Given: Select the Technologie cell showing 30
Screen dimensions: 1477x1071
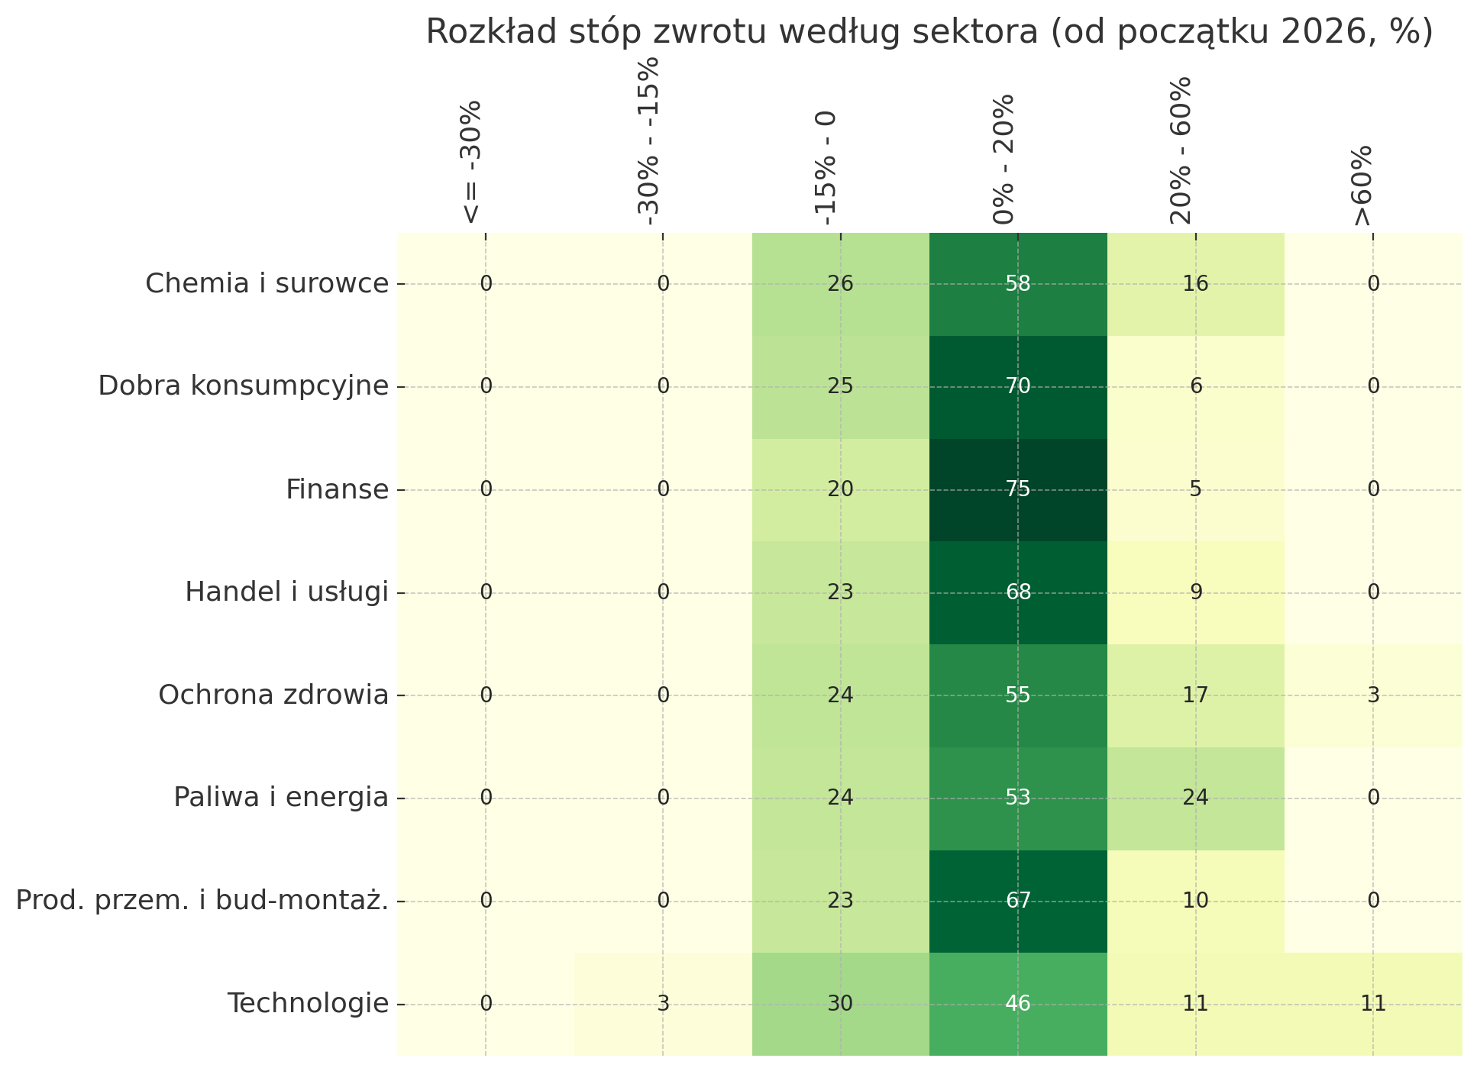Looking at the screenshot, I should click(x=840, y=1003).
